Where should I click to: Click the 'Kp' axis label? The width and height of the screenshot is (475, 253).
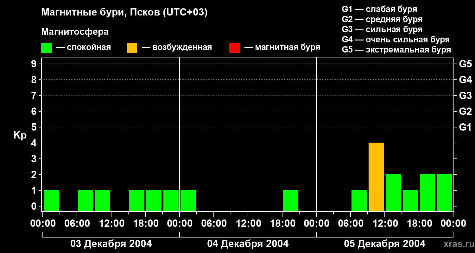point(20,136)
